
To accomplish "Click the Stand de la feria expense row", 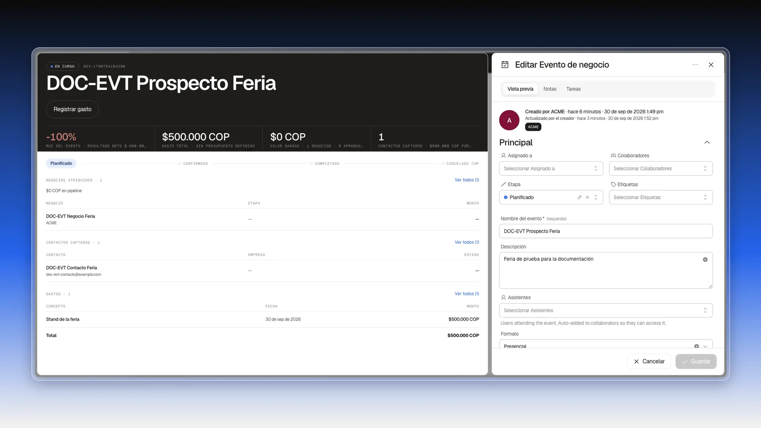I will [x=262, y=319].
